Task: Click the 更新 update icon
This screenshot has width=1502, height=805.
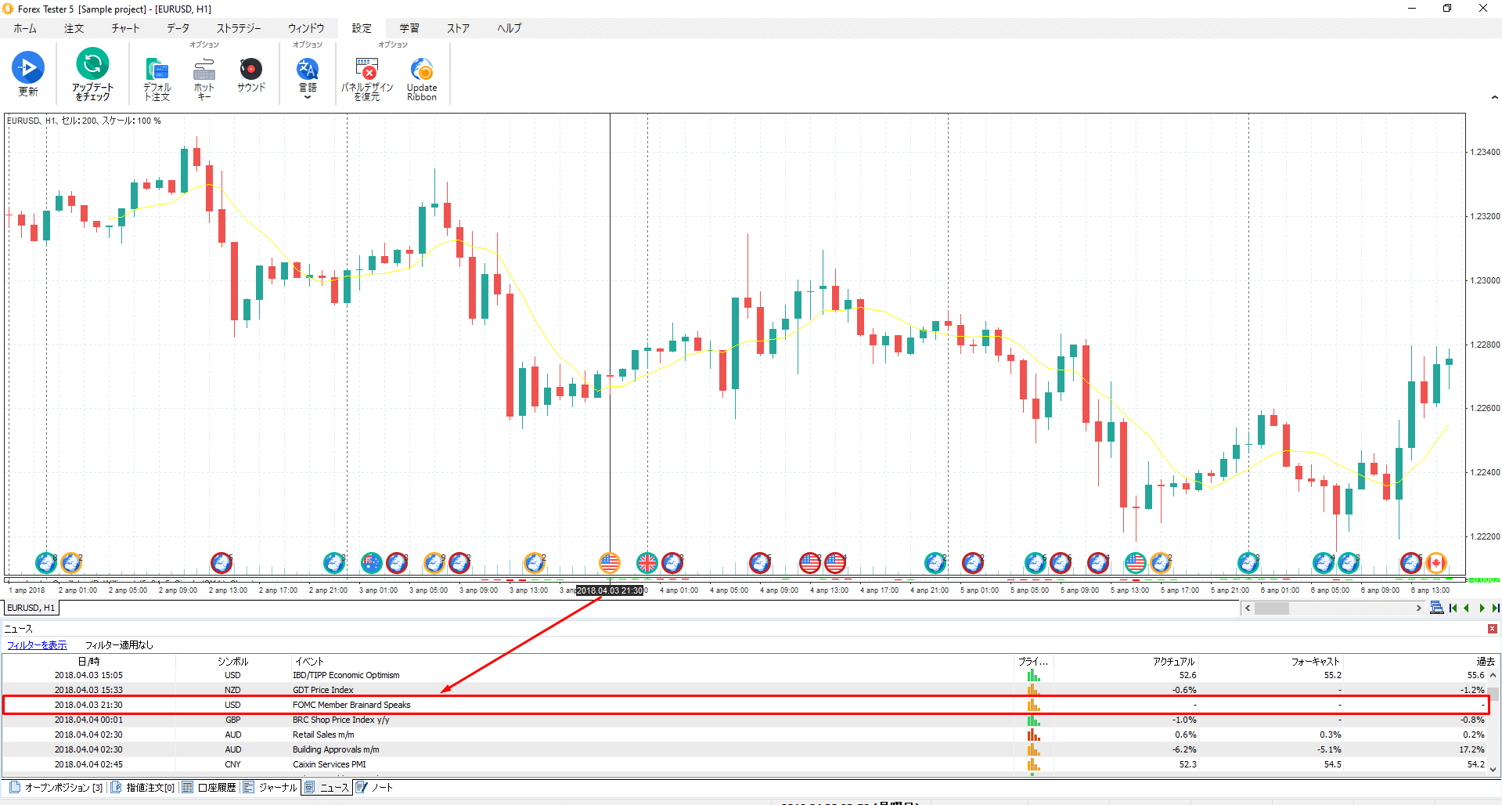Action: pyautogui.click(x=28, y=70)
